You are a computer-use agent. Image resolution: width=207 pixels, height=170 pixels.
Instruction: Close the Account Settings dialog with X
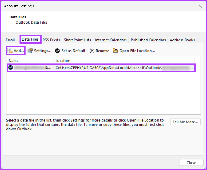click(200, 6)
